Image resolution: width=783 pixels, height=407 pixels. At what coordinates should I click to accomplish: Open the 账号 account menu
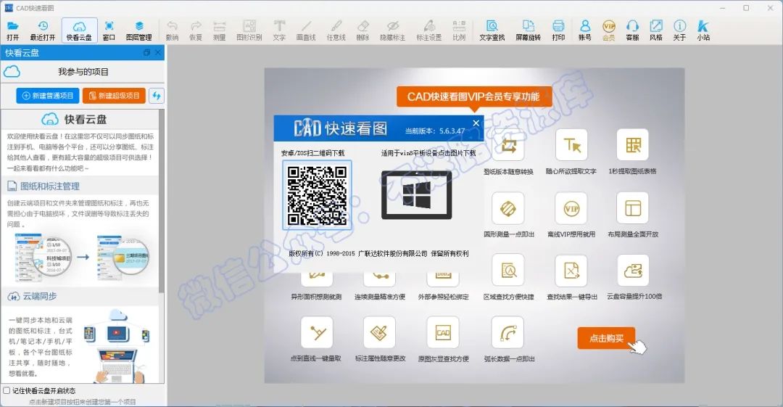(585, 30)
